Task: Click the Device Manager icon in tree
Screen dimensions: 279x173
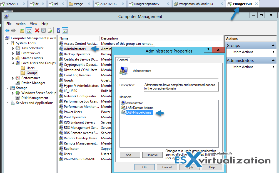Action: tap(18, 83)
